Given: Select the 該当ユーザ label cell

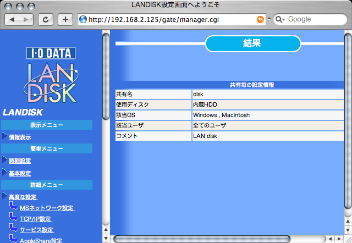Looking at the screenshot, I should (153, 125).
